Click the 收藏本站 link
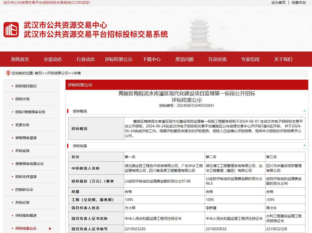This screenshot has width=312, height=233. pos(299,3)
